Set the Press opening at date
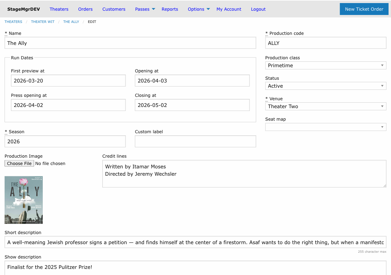The height and width of the screenshot is (275, 391). pos(68,105)
